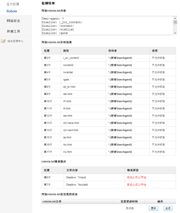The image size is (180, 213).
Task: Click the 站长反馈中心 envelope icon
Action: (x=3, y=41)
